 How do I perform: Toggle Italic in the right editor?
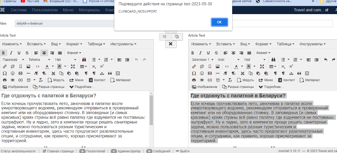coord(200,53)
